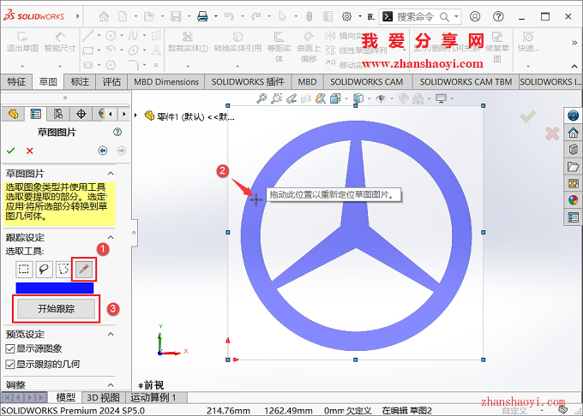The image size is (583, 416).
Task: Open the SOLIDWORKS CAM tab
Action: point(366,81)
